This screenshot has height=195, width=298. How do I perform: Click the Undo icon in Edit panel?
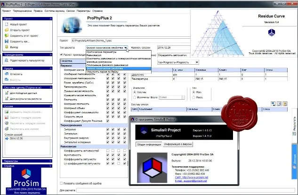(x=7, y=74)
